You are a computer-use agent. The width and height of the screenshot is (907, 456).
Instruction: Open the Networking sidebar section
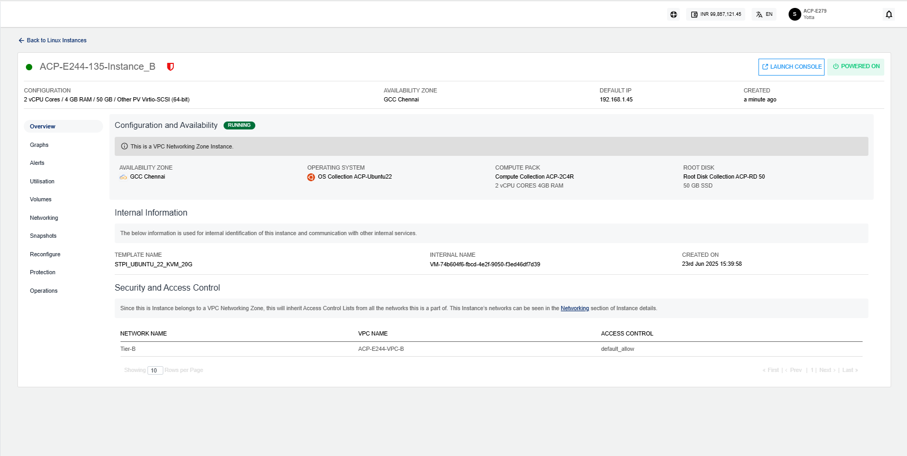(x=44, y=218)
